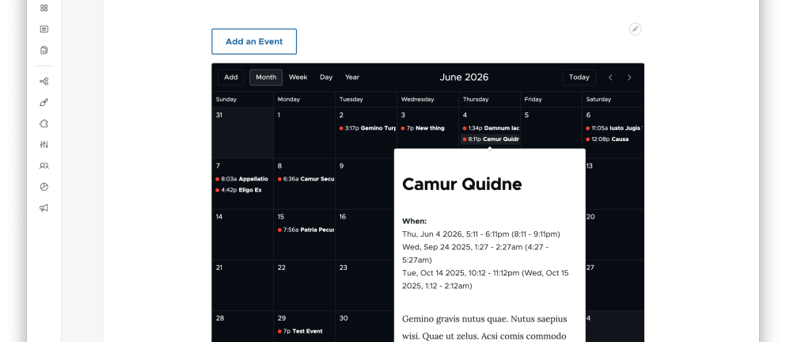Screen dimensions: 786x342
Task: Select day 5 in the calendar
Action: [x=526, y=115]
